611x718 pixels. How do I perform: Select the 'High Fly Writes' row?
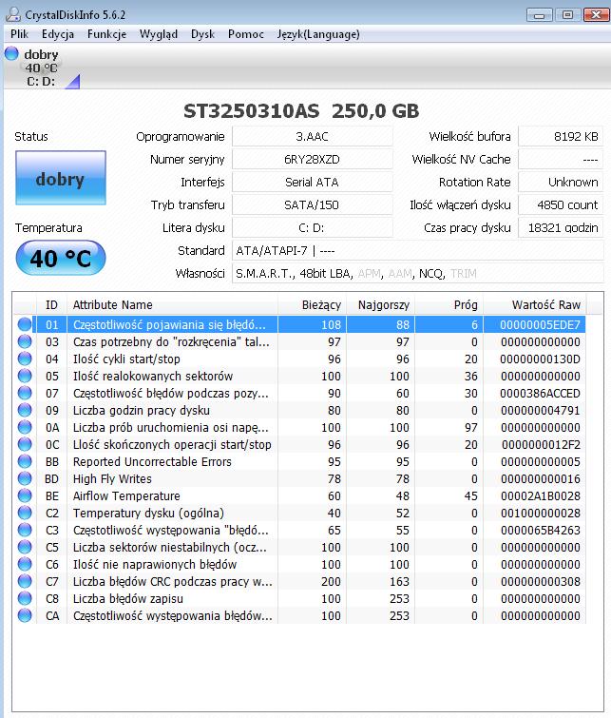(299, 478)
